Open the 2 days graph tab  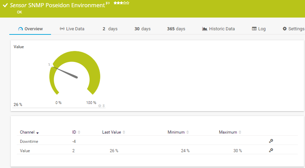[x=110, y=29]
